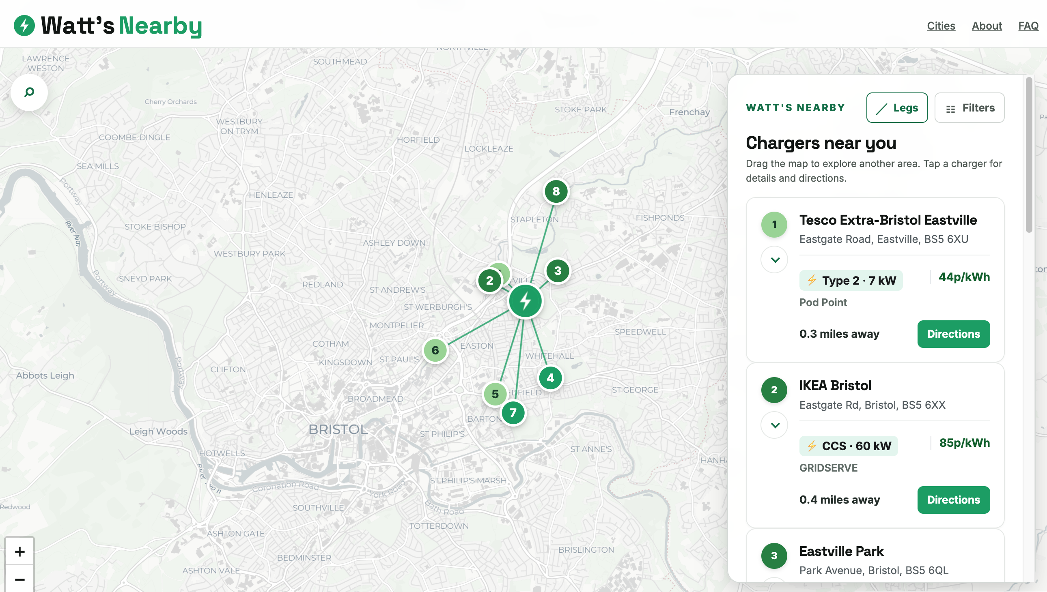
Task: Click the number 1 badge for Tesco Extra
Action: click(774, 225)
